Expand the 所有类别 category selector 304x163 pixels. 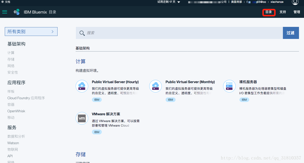pos(31,32)
